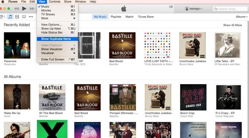The height and width of the screenshot is (138, 249).
Task: Open the Edit menu
Action: (x=32, y=2)
